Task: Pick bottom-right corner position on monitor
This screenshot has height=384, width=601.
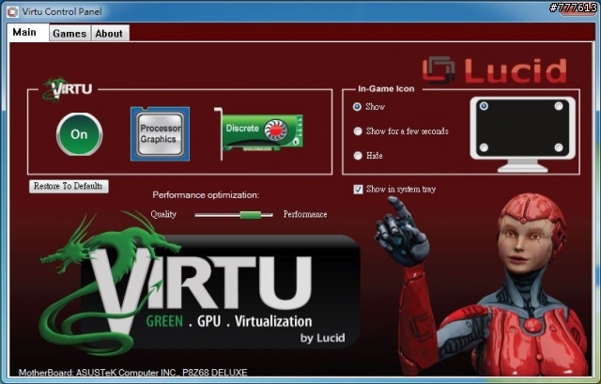Action: pyautogui.click(x=559, y=147)
